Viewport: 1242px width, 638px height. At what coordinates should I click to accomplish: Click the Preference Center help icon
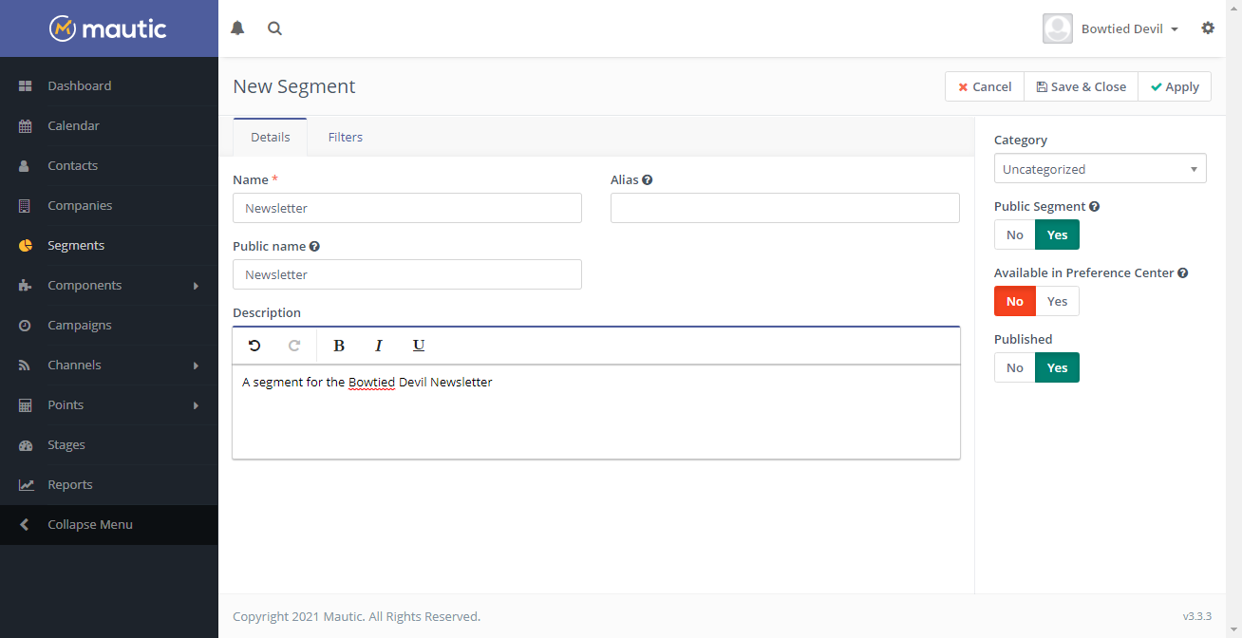tap(1183, 272)
